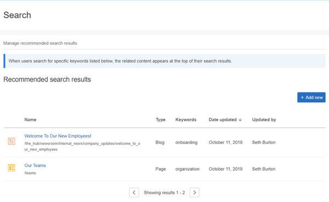Click the Name column header
The image size is (329, 202).
coord(30,120)
